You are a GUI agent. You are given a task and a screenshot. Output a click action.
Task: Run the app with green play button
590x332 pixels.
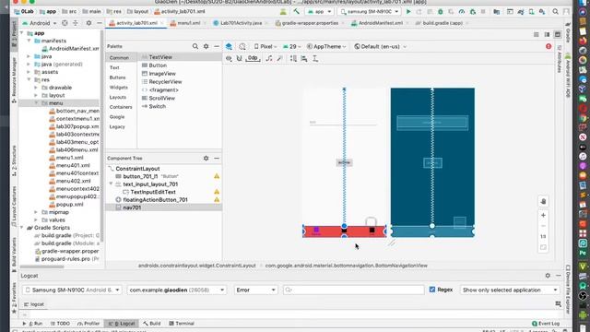[x=408, y=12]
